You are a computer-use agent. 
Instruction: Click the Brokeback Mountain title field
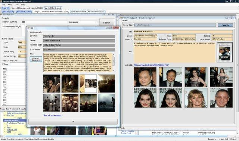pos(183,31)
